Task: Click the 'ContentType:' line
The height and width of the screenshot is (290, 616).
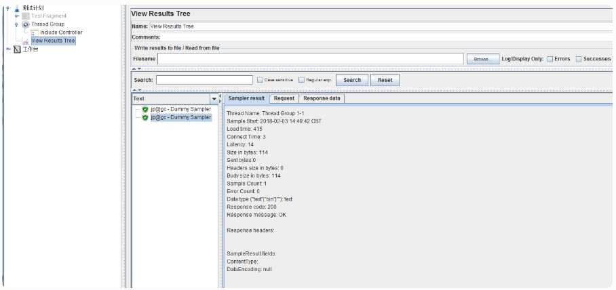Action: point(242,262)
